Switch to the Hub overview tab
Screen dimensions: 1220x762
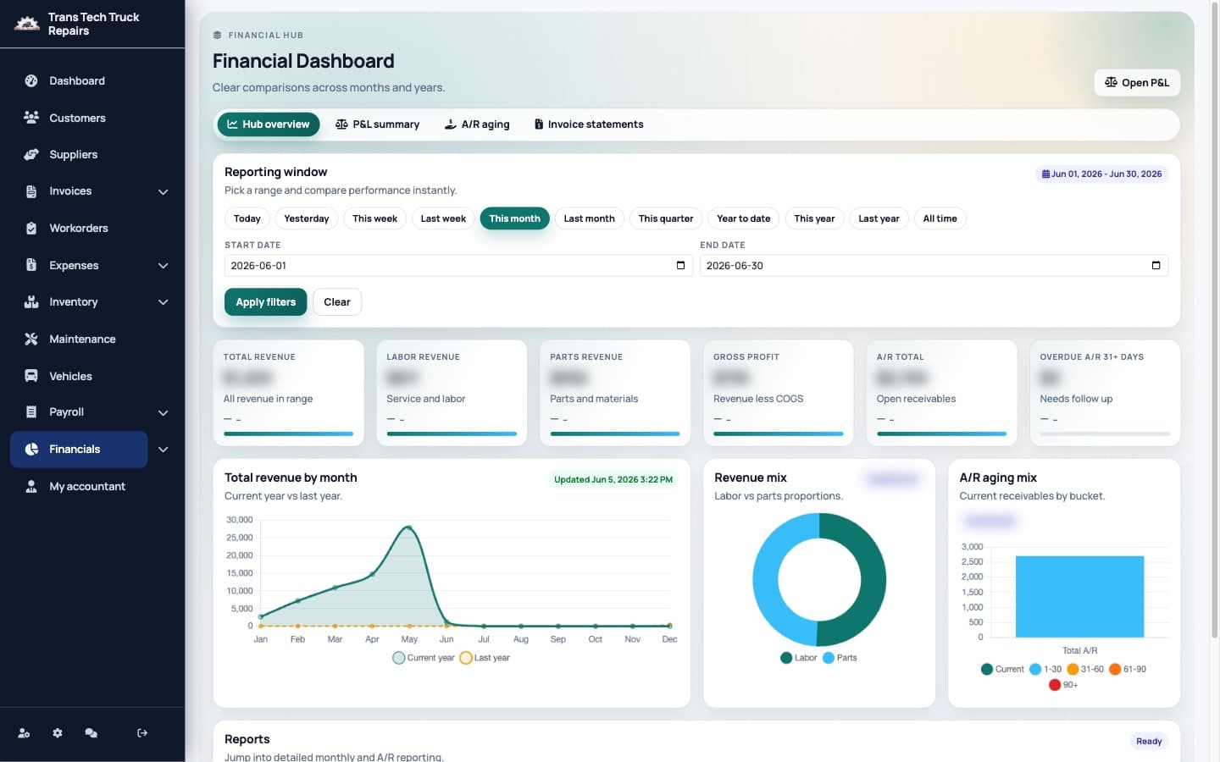pyautogui.click(x=269, y=124)
